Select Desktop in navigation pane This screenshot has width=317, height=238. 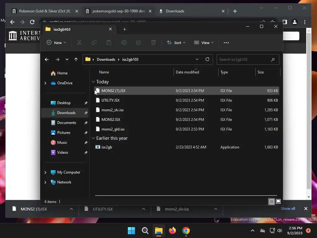coord(64,103)
